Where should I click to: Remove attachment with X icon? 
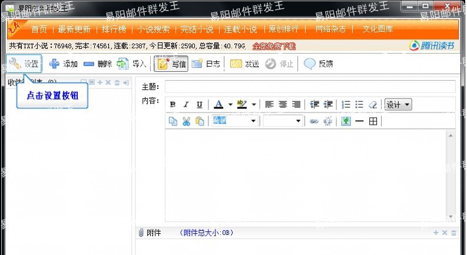[445, 233]
